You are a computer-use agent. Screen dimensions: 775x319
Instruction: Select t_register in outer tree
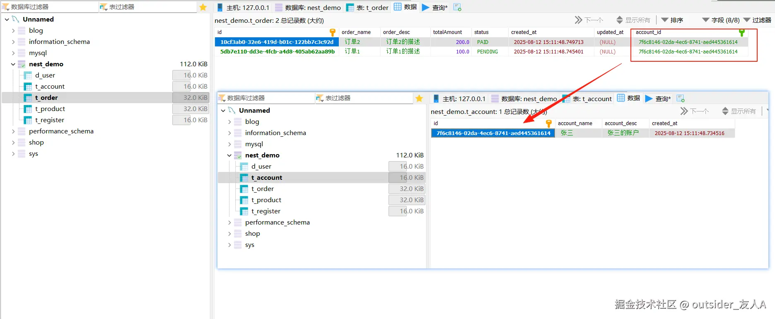[x=50, y=120]
